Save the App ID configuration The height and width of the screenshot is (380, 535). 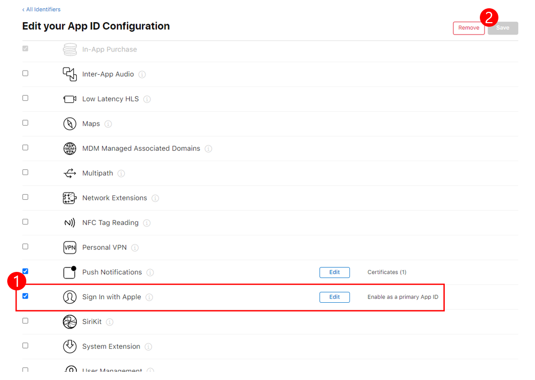click(x=503, y=28)
